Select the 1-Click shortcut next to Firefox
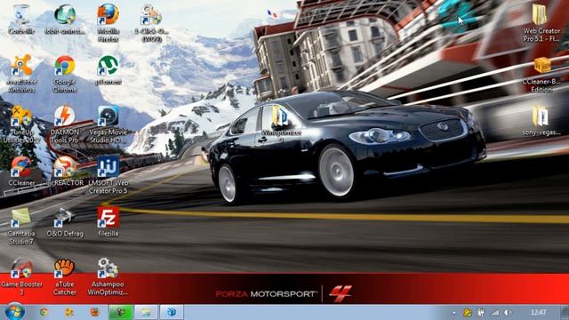This screenshot has width=569, height=320. (x=151, y=22)
